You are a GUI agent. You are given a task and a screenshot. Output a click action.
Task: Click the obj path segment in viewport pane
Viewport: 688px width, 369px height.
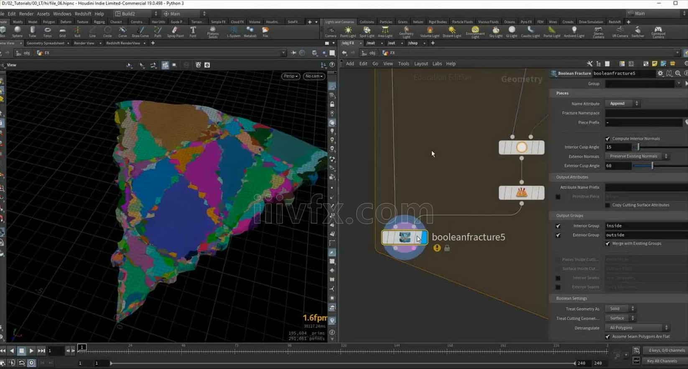coord(27,53)
